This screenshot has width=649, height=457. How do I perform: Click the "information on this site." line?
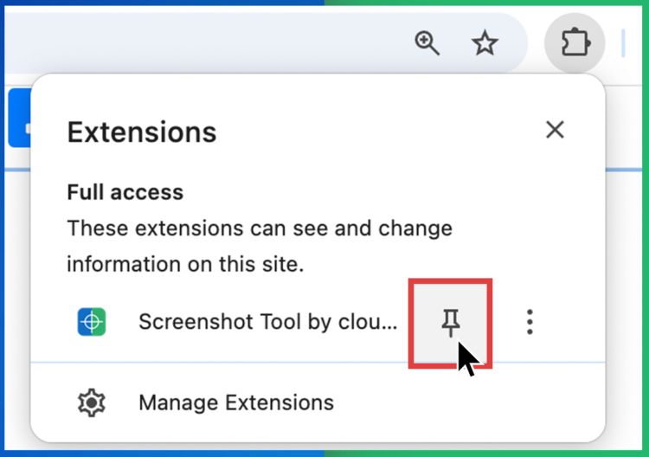[185, 265]
